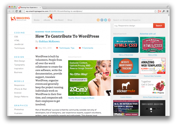177x126 pixels.
Task: Open Techniques in the Coding sidebar
Action: tap(19, 48)
